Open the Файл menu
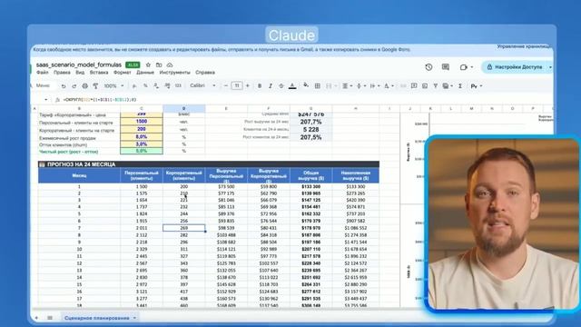The height and width of the screenshot is (327, 581). point(43,73)
